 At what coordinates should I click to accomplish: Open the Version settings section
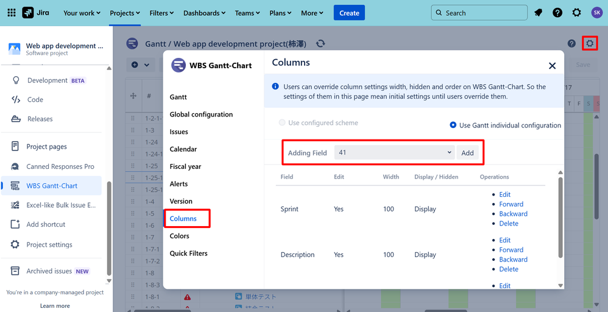coord(181,201)
